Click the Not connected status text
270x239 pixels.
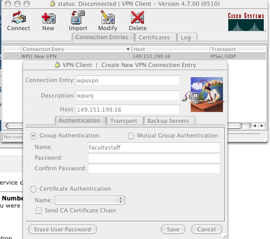click(13, 137)
